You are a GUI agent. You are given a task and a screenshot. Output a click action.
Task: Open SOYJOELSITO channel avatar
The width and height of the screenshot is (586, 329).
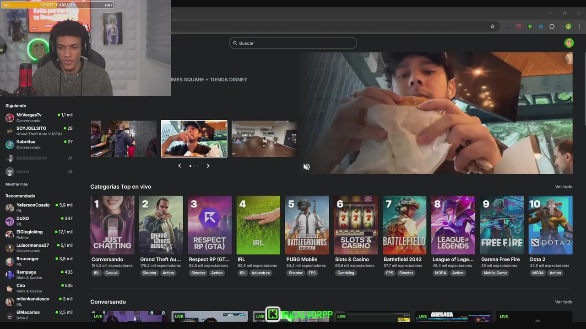tap(10, 131)
